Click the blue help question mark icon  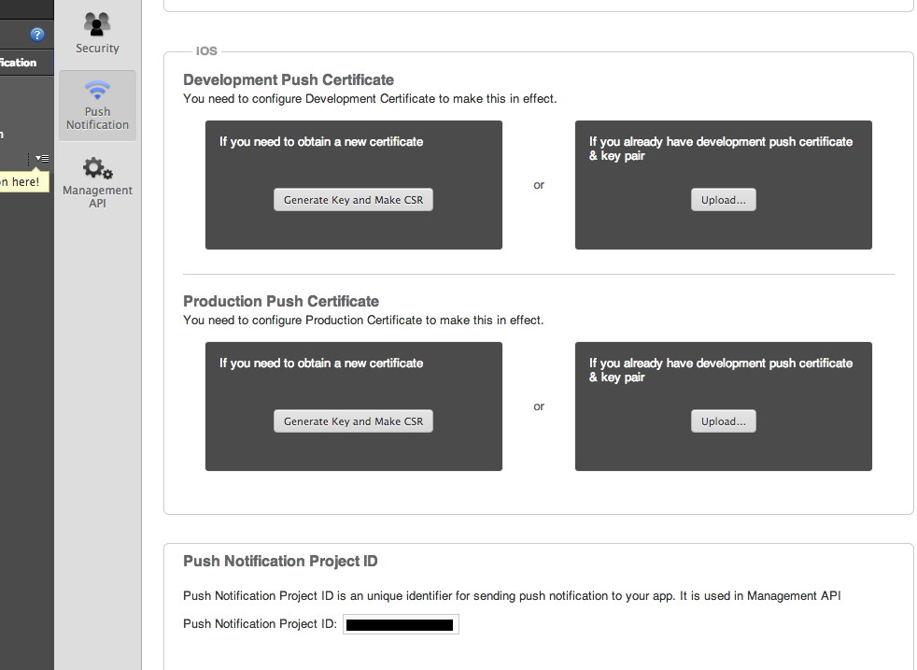click(x=37, y=35)
